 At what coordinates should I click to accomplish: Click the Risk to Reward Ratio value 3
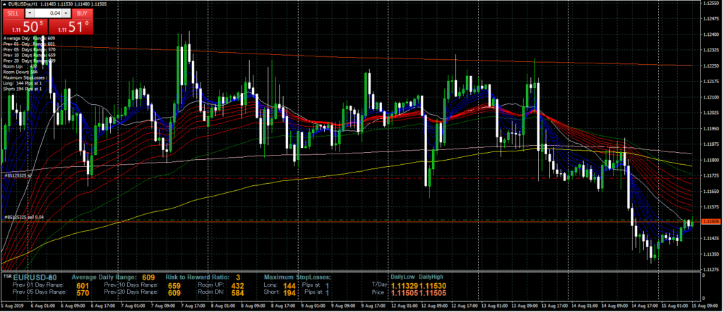pos(239,277)
